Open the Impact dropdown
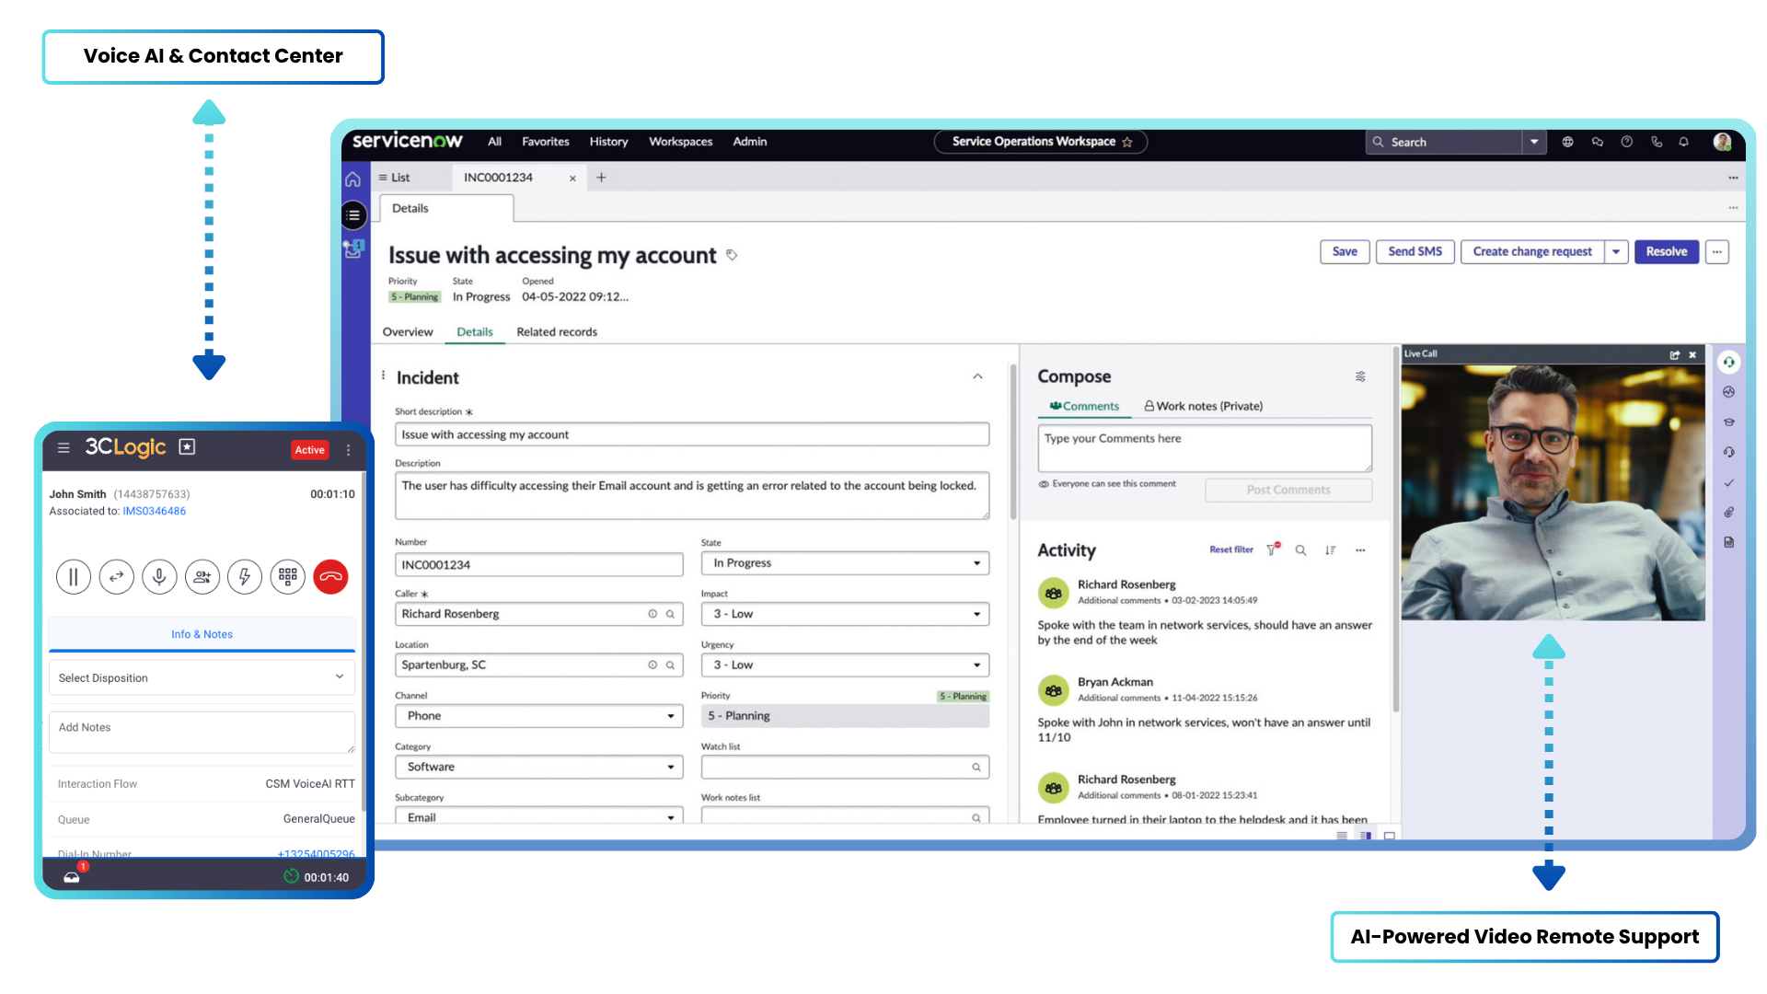 coord(845,614)
